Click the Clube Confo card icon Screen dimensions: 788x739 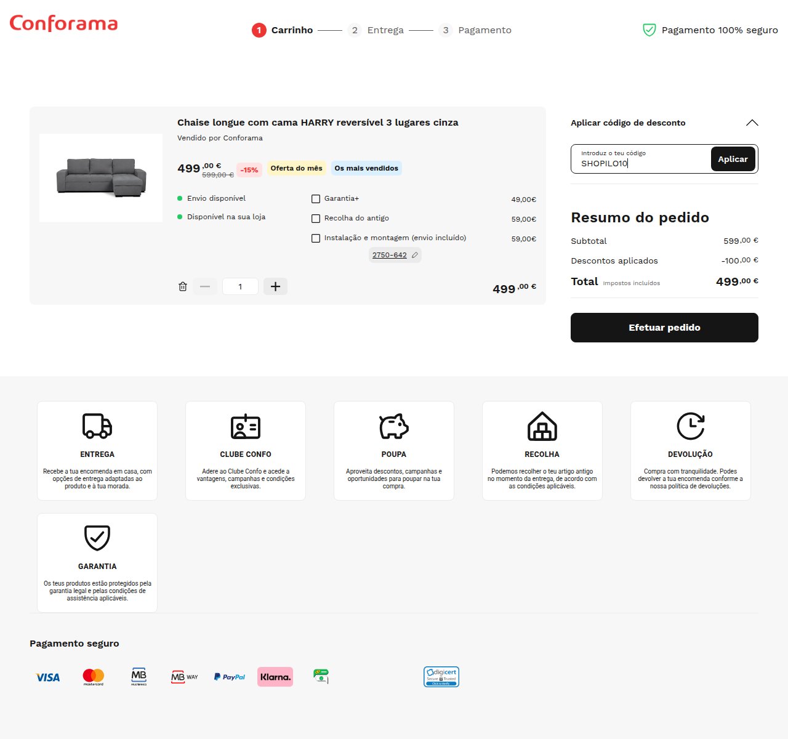[246, 426]
